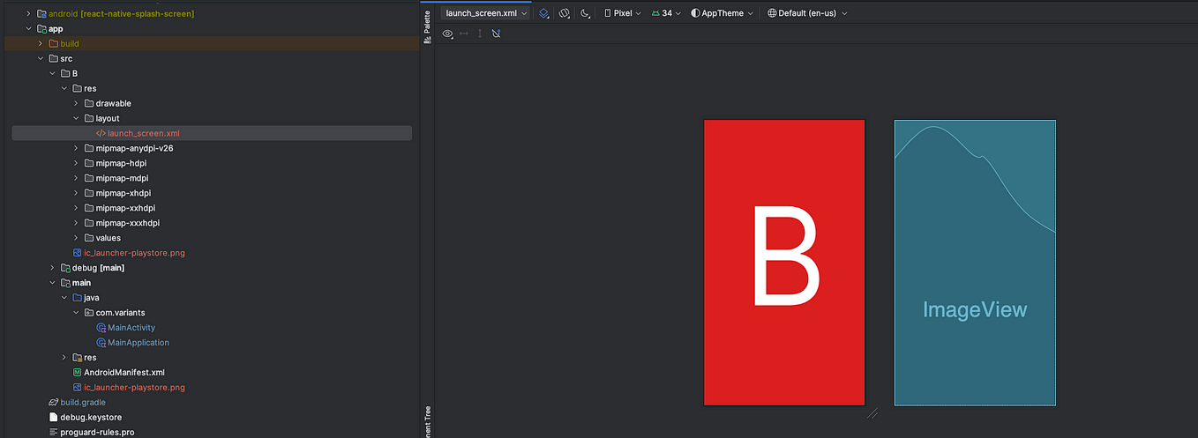Open the AppTheme dropdown

coord(723,13)
